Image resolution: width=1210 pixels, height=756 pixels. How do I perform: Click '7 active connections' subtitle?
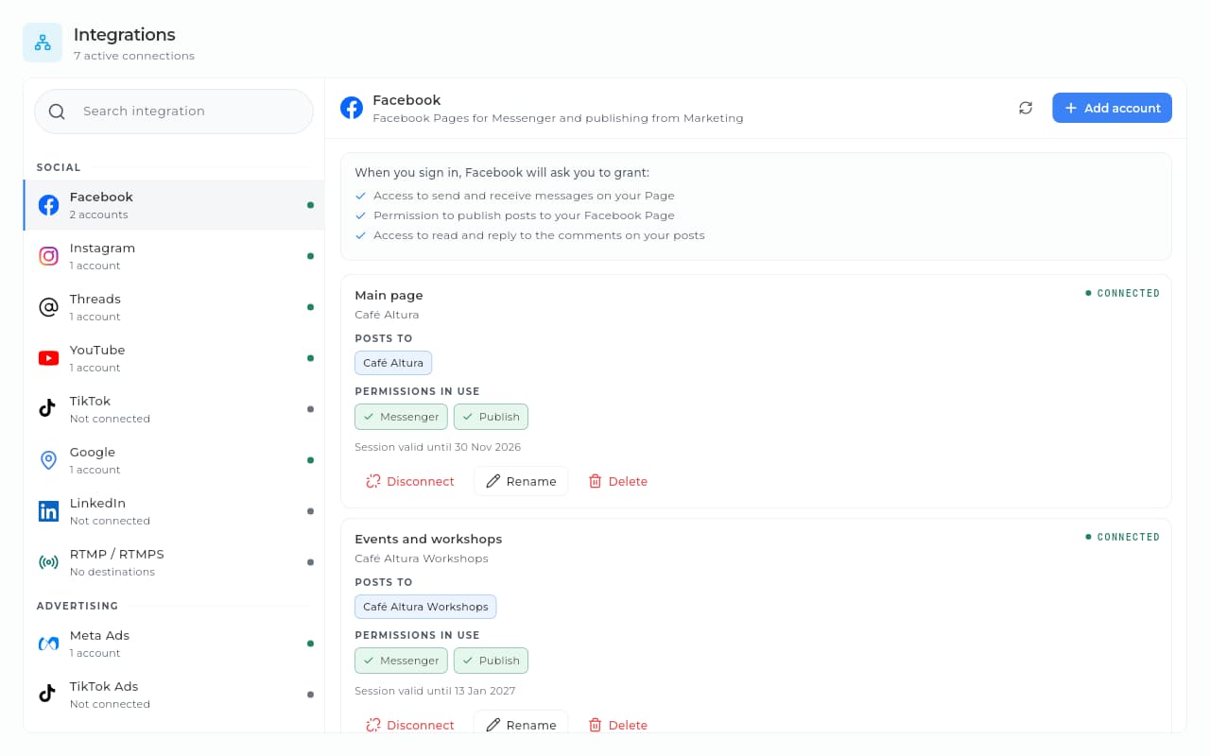tap(134, 56)
